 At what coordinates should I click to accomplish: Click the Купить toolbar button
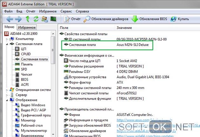[x=180, y=19]
